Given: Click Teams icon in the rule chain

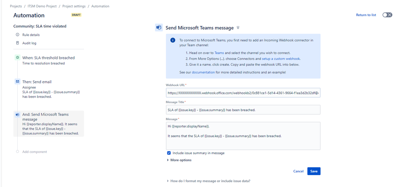Looking at the screenshot, I should coord(17,115).
